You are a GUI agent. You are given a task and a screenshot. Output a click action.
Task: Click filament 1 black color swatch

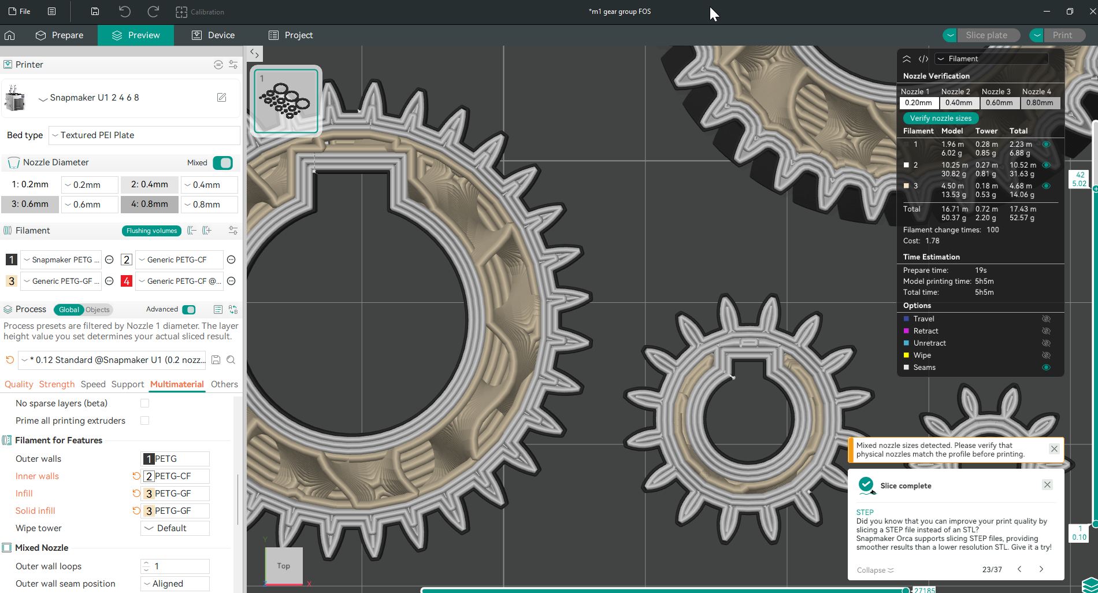[x=11, y=260]
